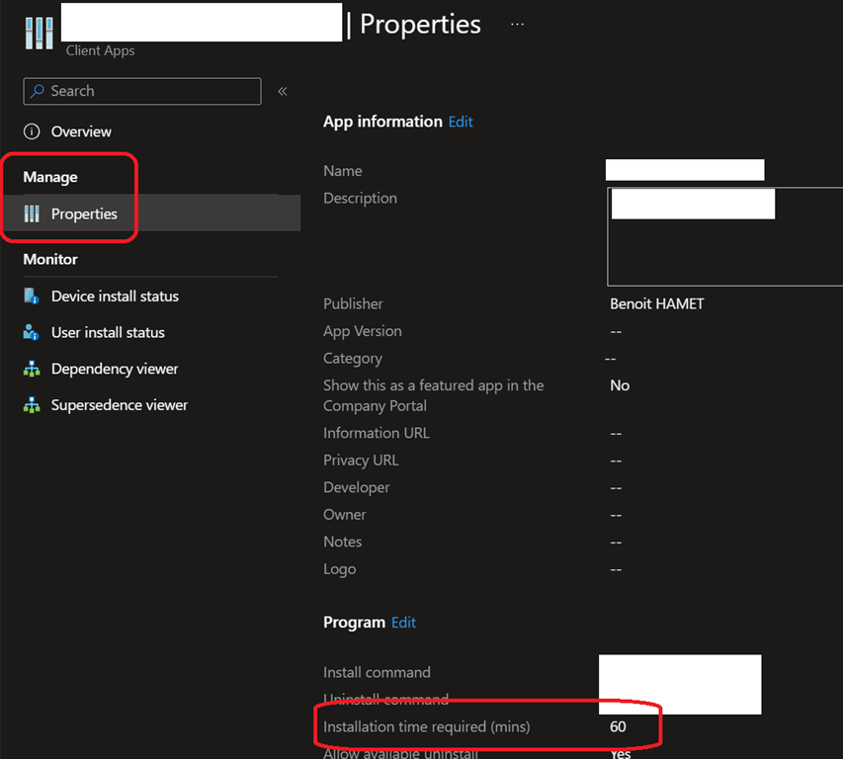Click the Overview info icon
Image resolution: width=843 pixels, height=759 pixels.
(x=32, y=131)
